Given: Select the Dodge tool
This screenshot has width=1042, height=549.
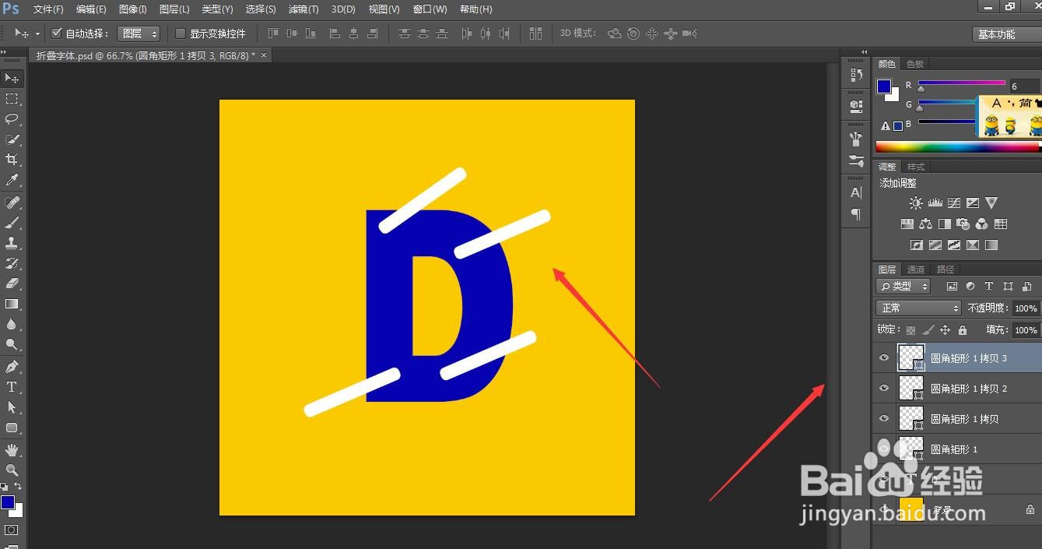Looking at the screenshot, I should 12,344.
